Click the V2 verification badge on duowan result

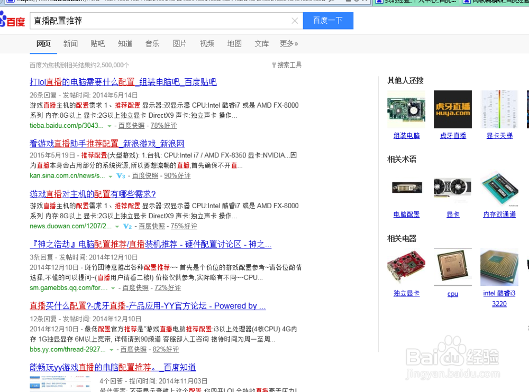tap(127, 226)
